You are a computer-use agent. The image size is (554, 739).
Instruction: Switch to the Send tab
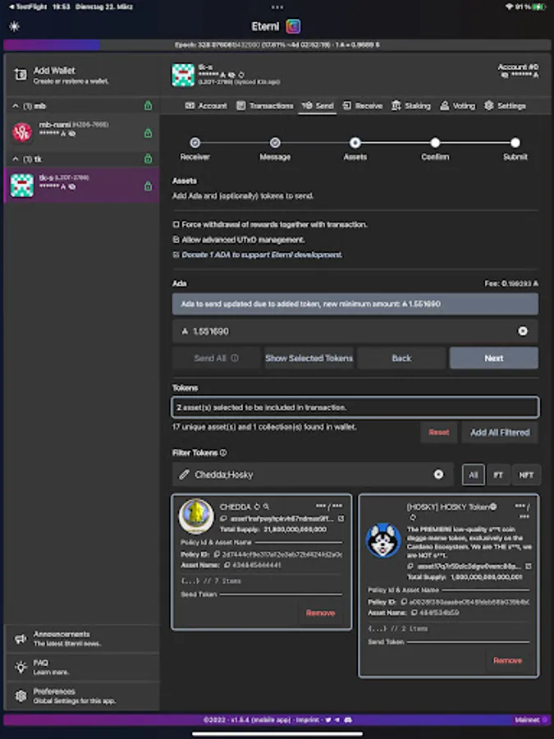point(318,106)
